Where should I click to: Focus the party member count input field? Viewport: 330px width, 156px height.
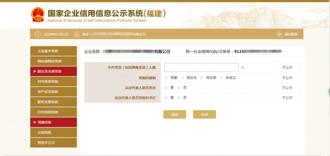pyautogui.click(x=201, y=68)
